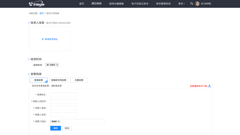This screenshot has width=240, height=135.
Task: Click the user avatar icon
Action: pos(197,4)
